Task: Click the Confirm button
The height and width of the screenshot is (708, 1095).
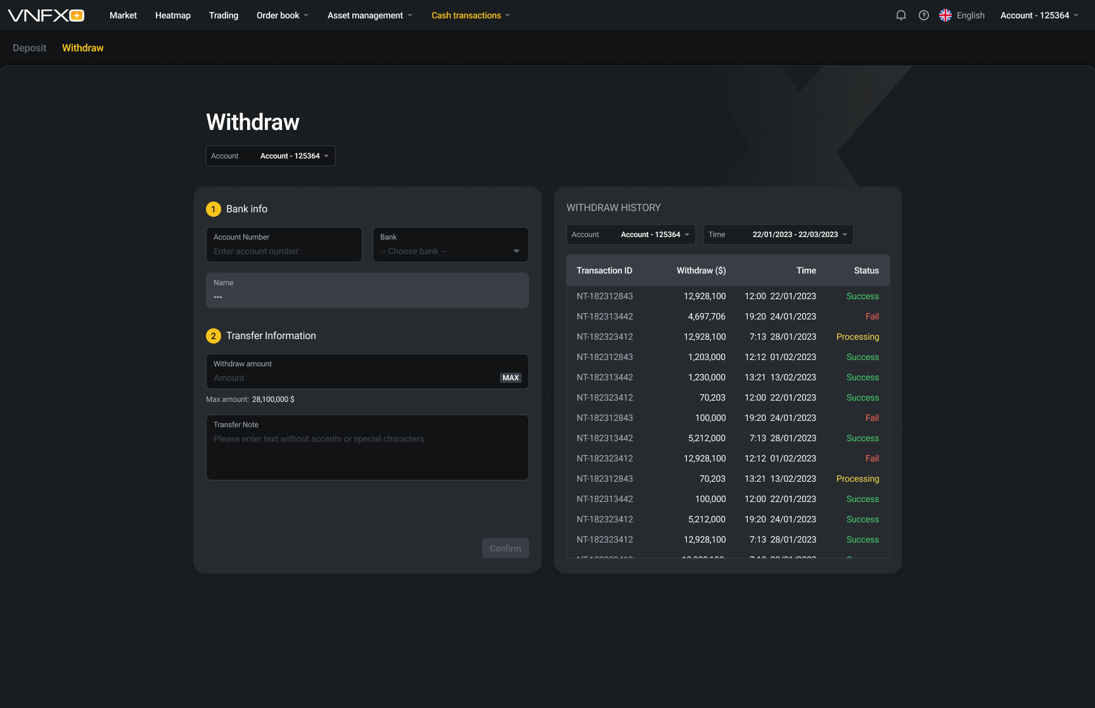Action: pos(505,548)
